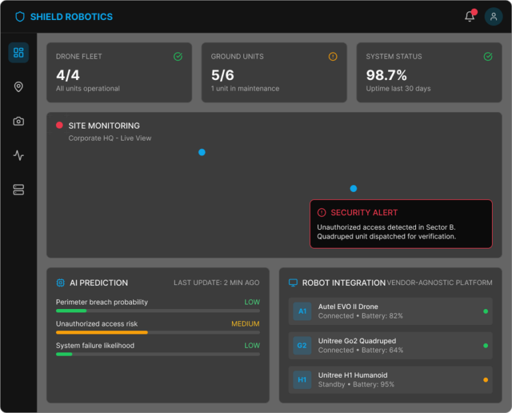Open the map location pin sidebar icon

coord(19,87)
